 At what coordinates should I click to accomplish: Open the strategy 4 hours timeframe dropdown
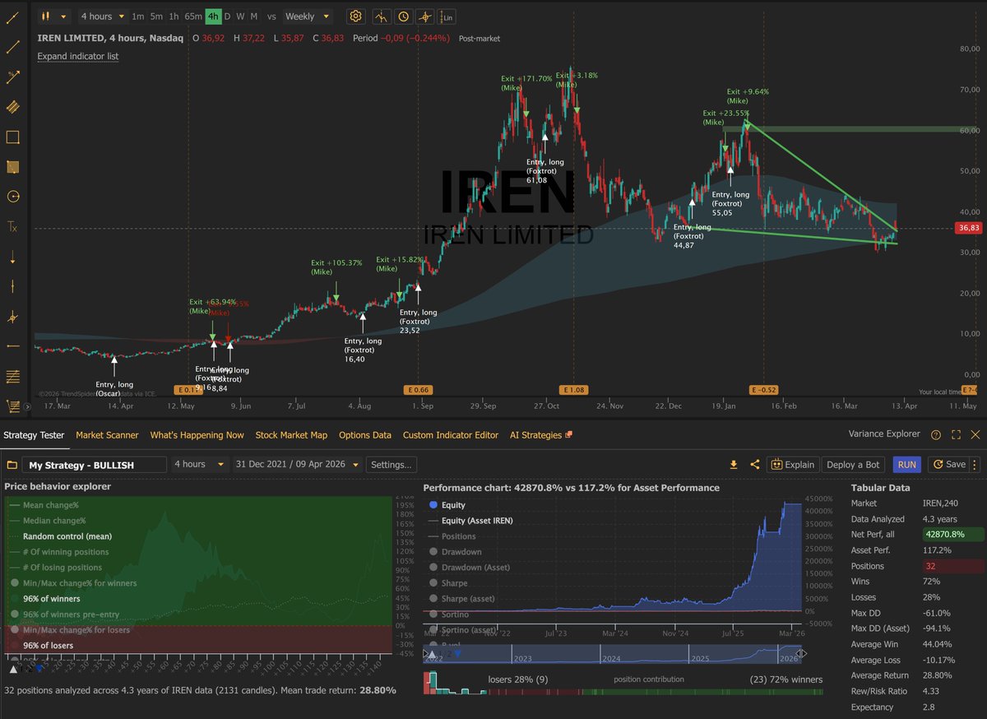tap(200, 465)
